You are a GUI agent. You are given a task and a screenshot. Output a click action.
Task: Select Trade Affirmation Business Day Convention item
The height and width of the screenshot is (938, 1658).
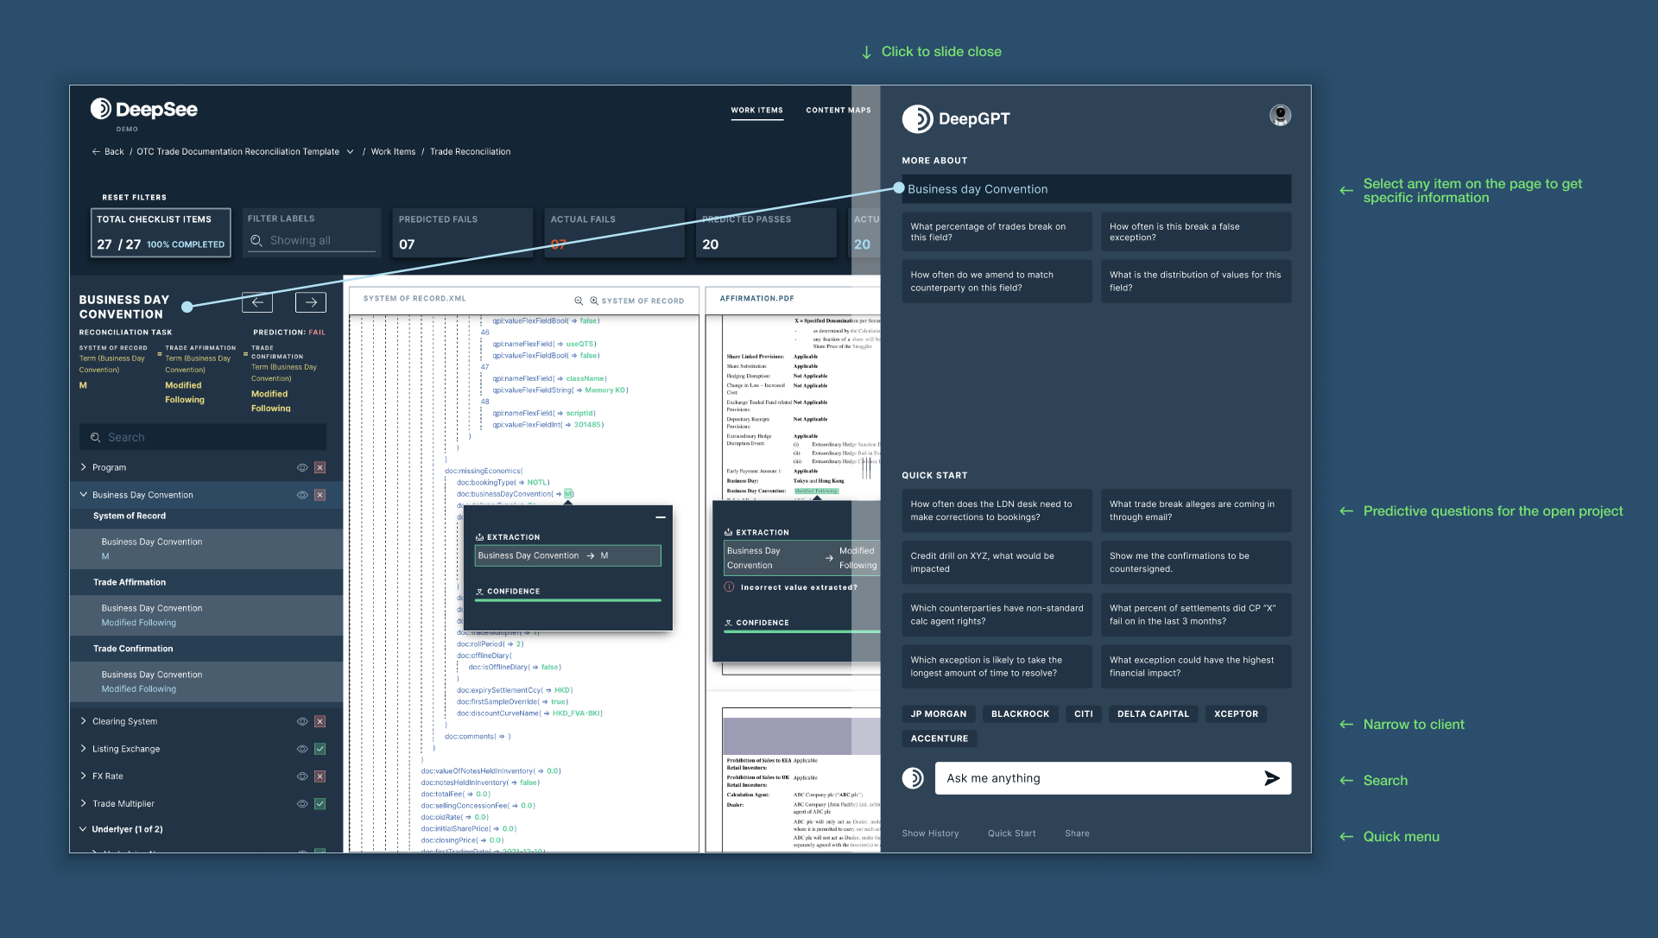[206, 615]
